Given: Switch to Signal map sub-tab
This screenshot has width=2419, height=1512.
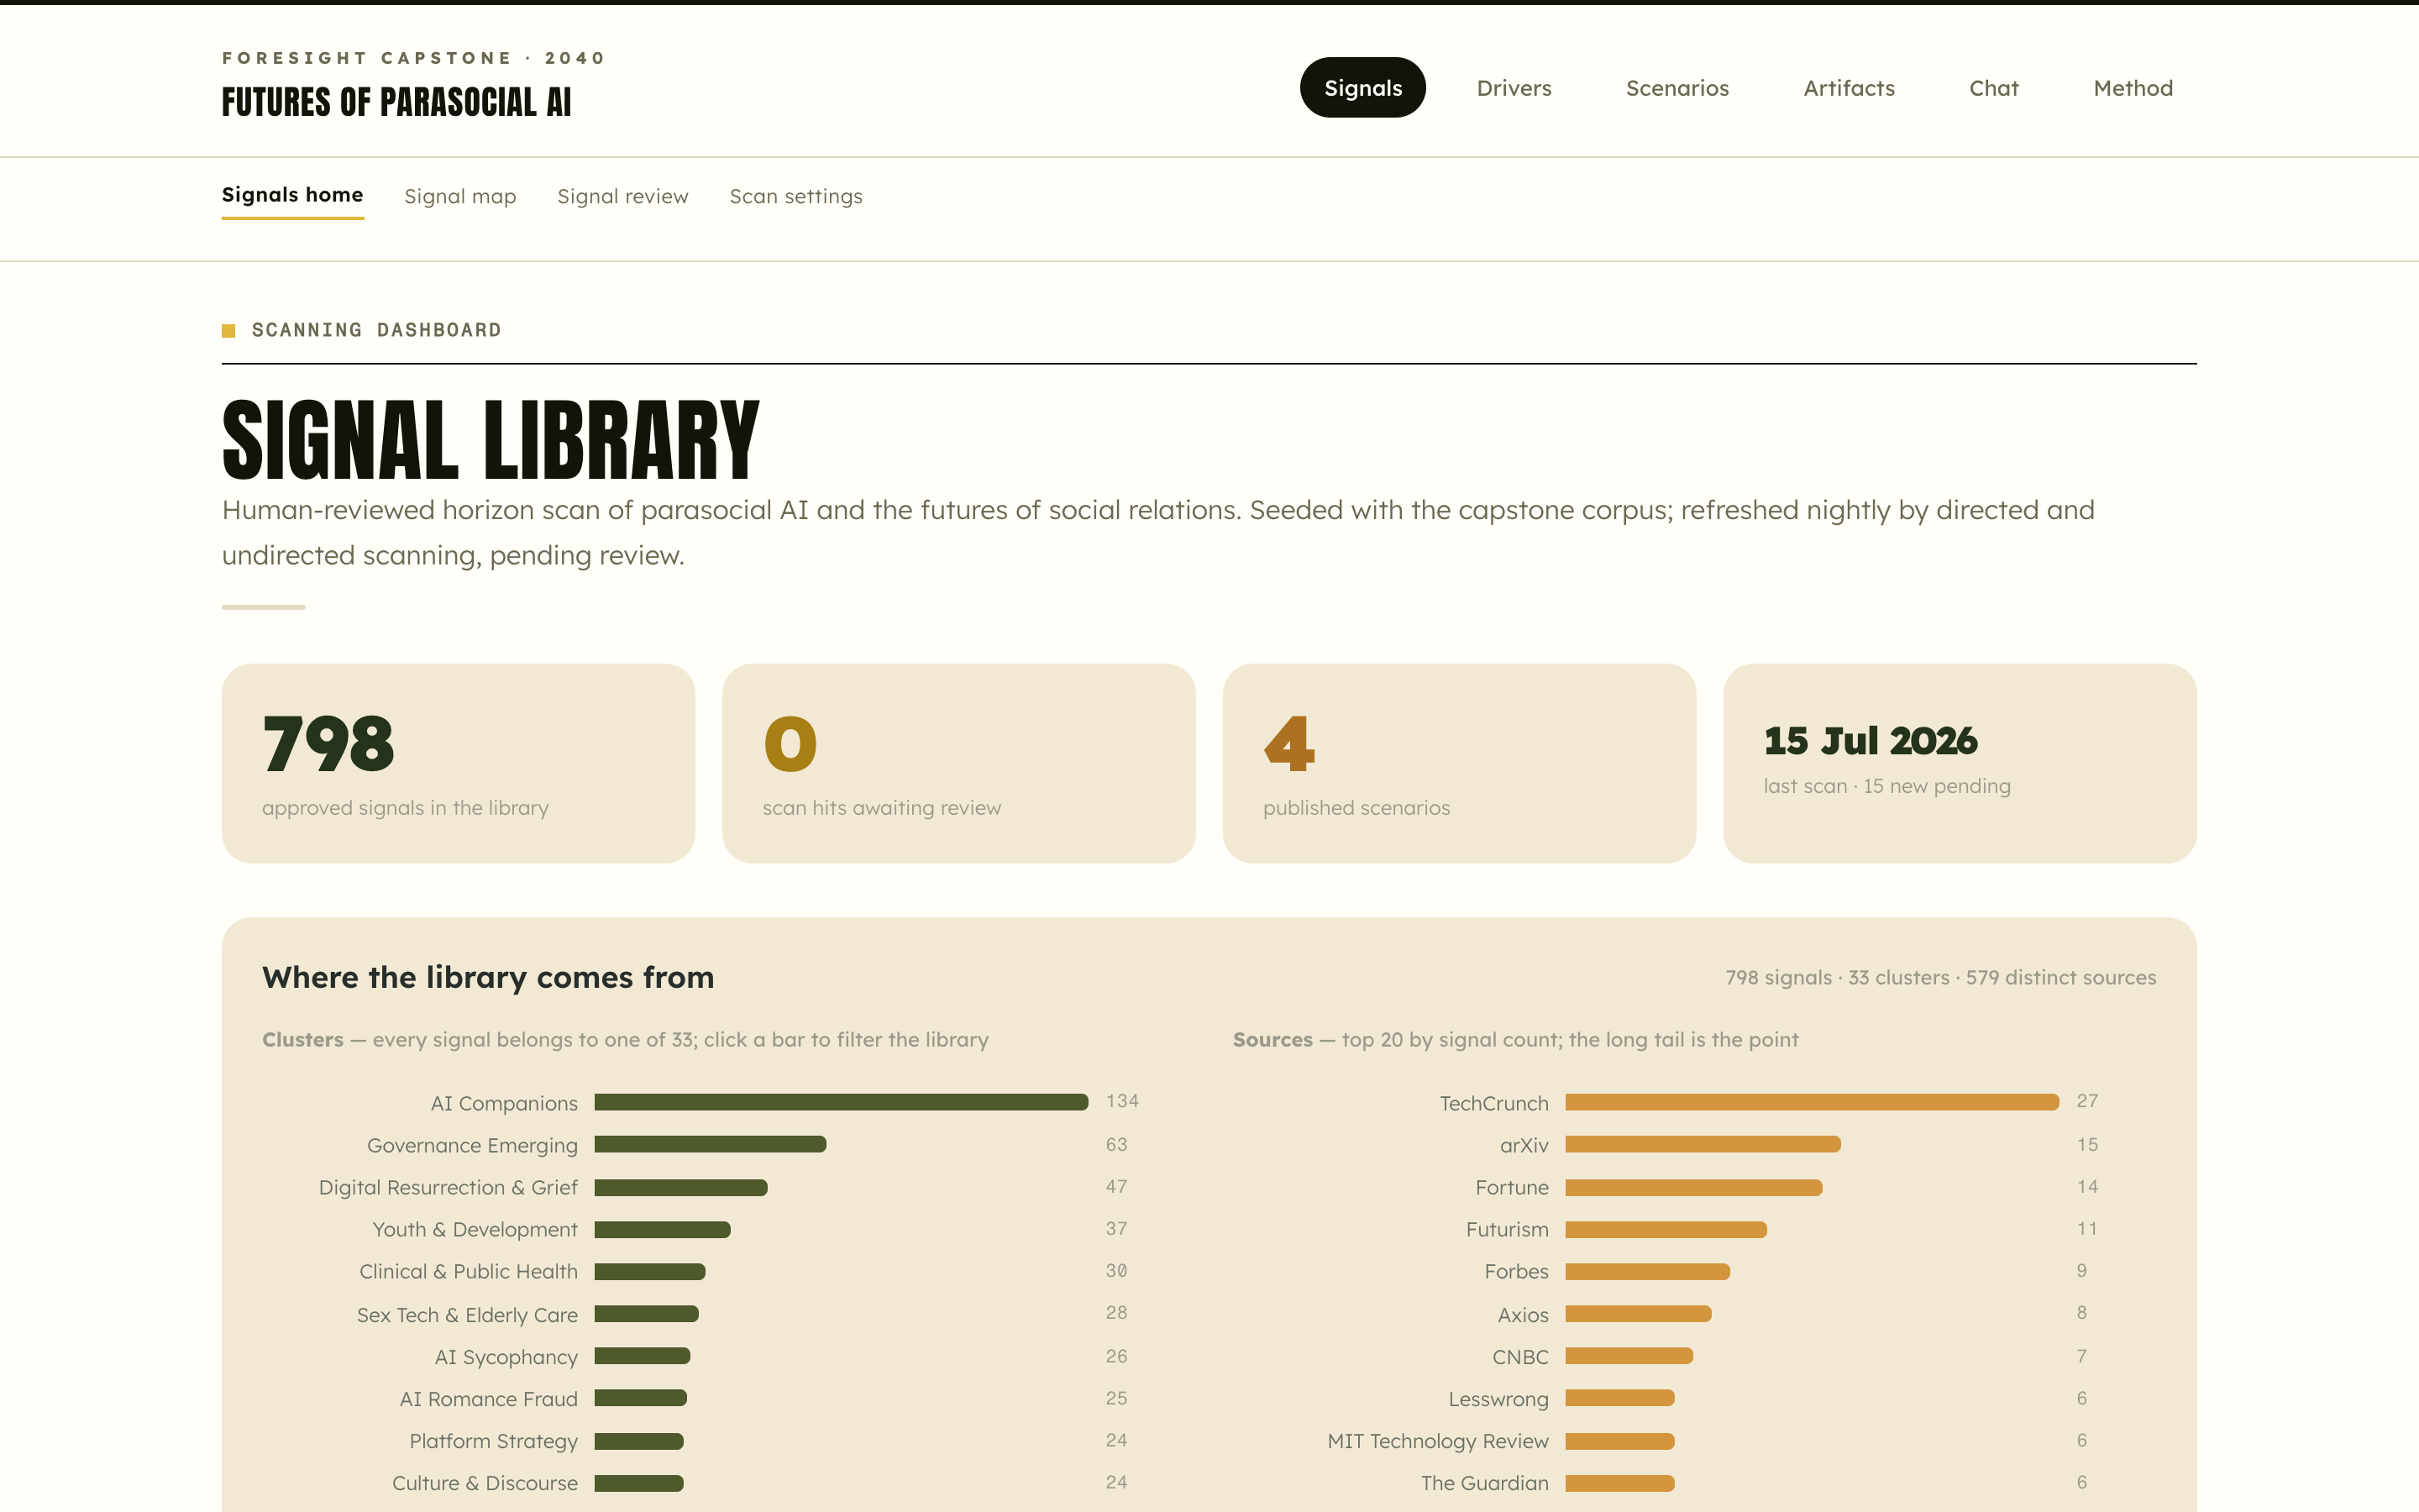Looking at the screenshot, I should [459, 196].
